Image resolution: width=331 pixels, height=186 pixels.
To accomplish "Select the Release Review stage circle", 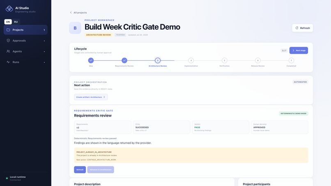I will (258, 61).
